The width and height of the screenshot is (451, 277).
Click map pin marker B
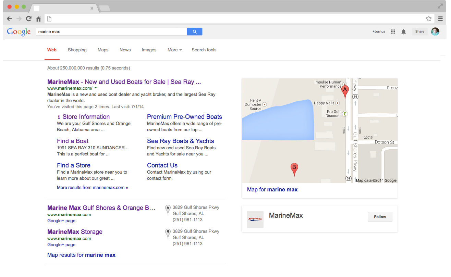[x=294, y=169]
